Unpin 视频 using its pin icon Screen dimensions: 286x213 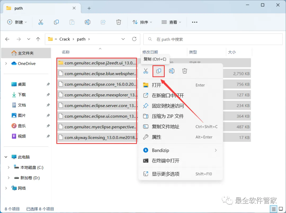pyautogui.click(x=48, y=136)
